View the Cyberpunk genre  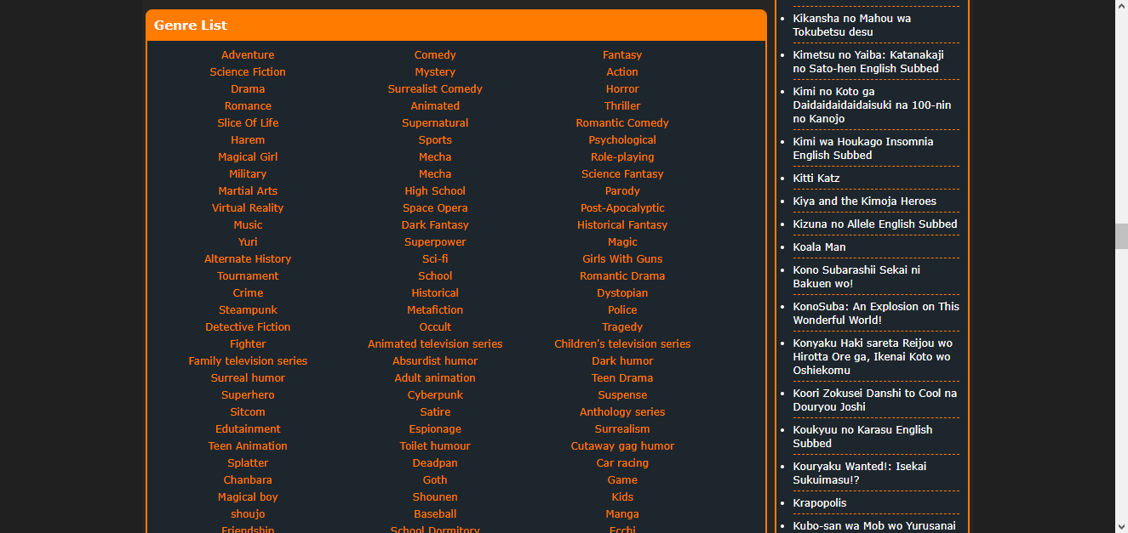pos(435,394)
